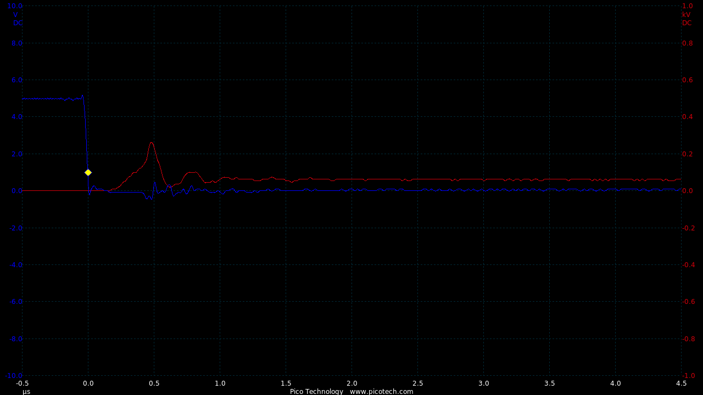Click the 2.5 time axis tick label
703x395 pixels.
tap(417, 383)
